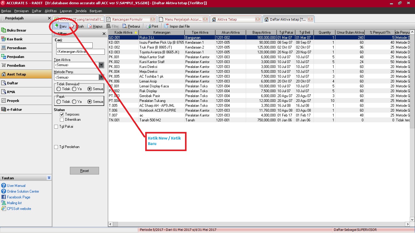
Task: Open Proyek module
Action: pyautogui.click(x=26, y=101)
